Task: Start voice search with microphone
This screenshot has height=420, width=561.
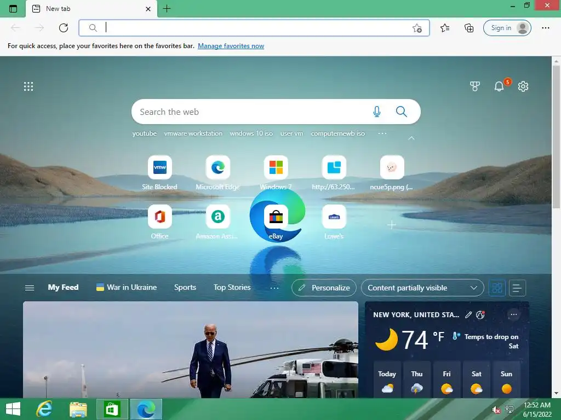Action: pos(377,112)
